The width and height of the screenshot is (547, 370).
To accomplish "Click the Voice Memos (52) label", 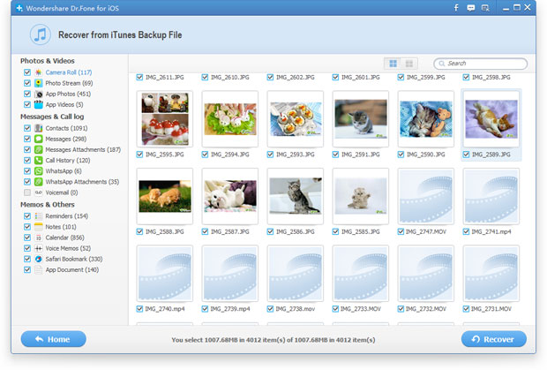I will (68, 248).
